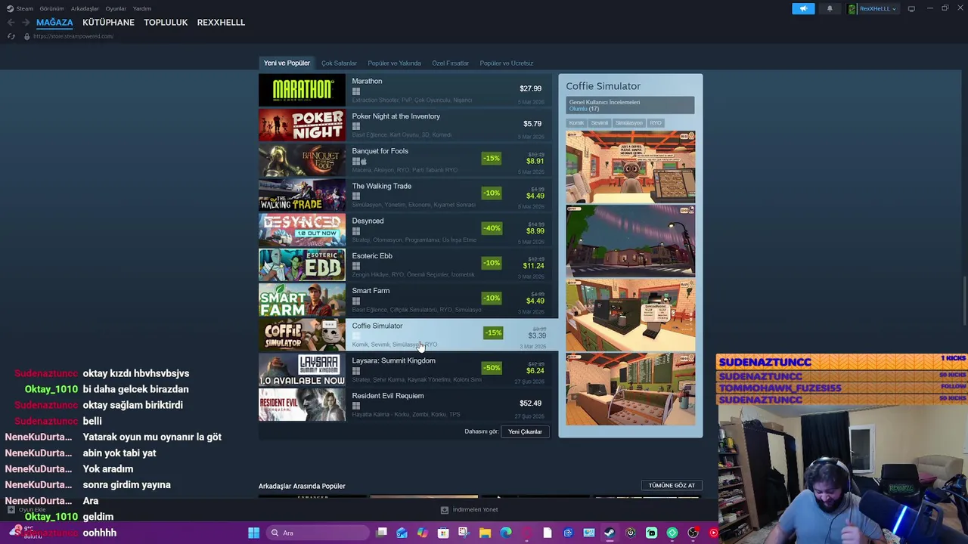Click the Windows platform icon under Marathon
The width and height of the screenshot is (968, 544).
[x=355, y=91]
